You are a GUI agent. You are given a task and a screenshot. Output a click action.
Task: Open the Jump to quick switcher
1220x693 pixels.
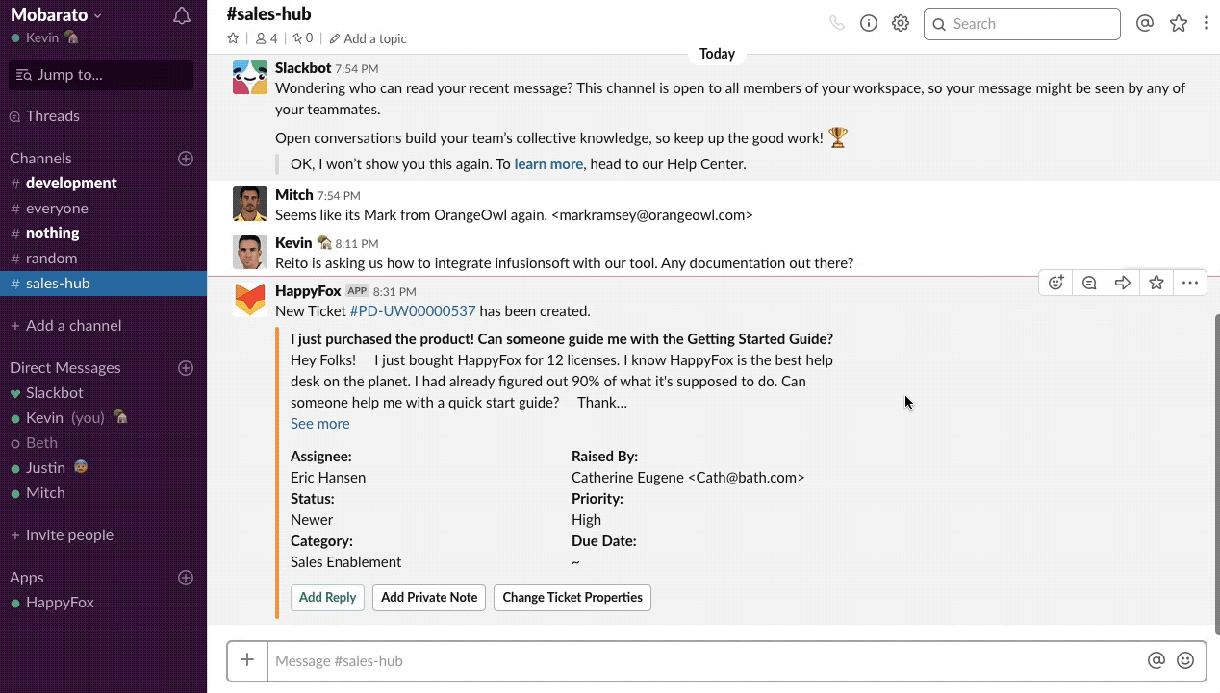point(101,75)
